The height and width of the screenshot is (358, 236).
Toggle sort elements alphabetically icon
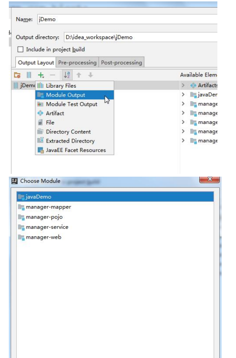tap(67, 75)
